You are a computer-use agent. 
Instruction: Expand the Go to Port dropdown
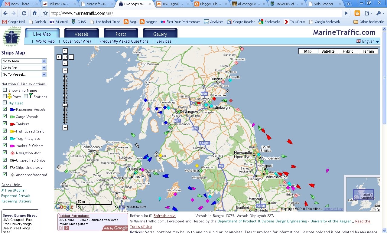(24, 68)
